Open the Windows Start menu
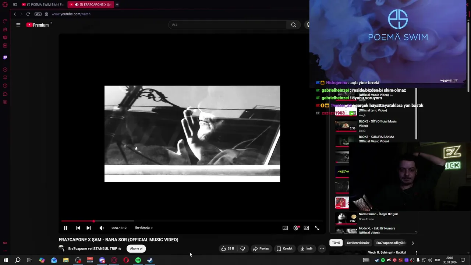 tap(6, 260)
